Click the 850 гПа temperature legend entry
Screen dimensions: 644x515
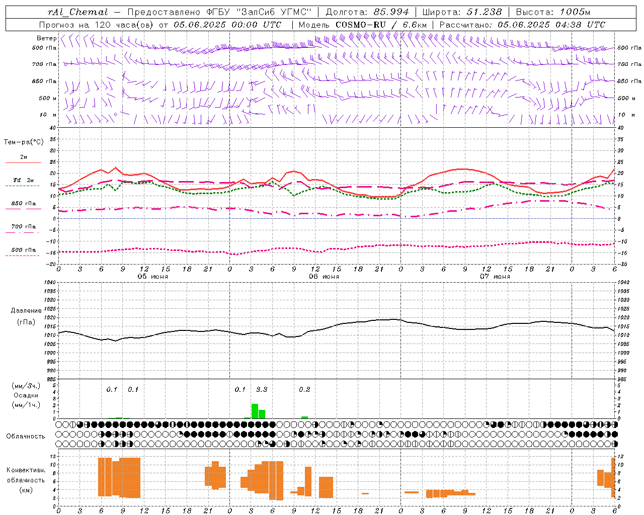(x=24, y=204)
